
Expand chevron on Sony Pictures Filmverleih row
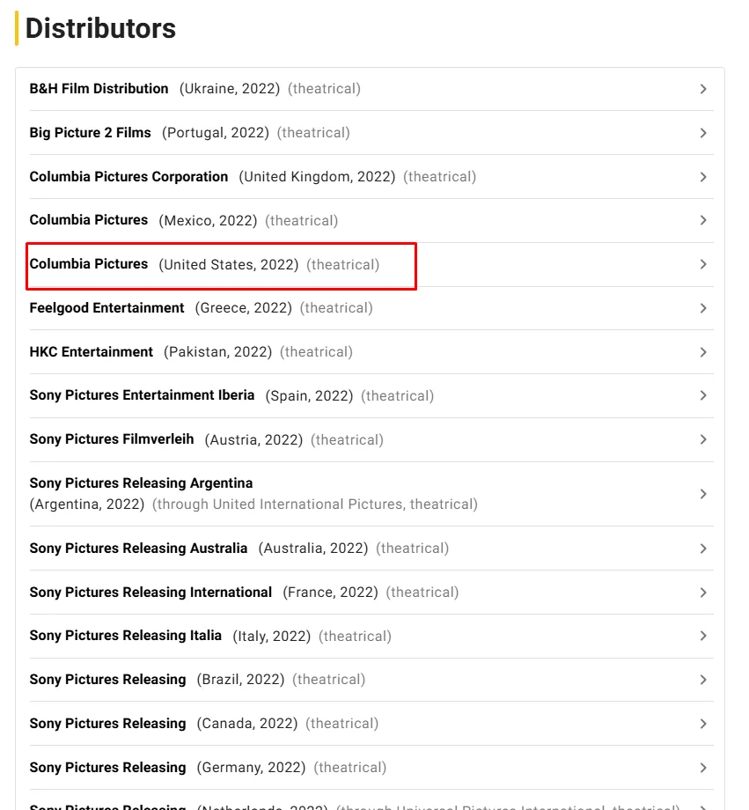pyautogui.click(x=703, y=439)
